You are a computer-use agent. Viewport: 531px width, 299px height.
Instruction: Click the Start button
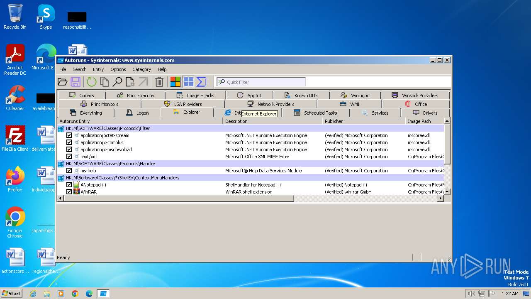12,294
